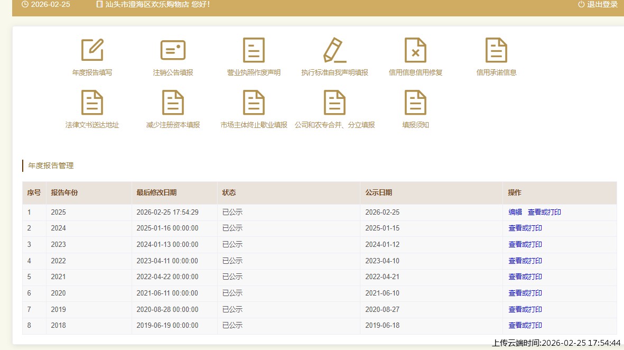Viewport: 624px width, 350px height.
Task: Open the 年度报告填写 icon
Action: click(92, 50)
